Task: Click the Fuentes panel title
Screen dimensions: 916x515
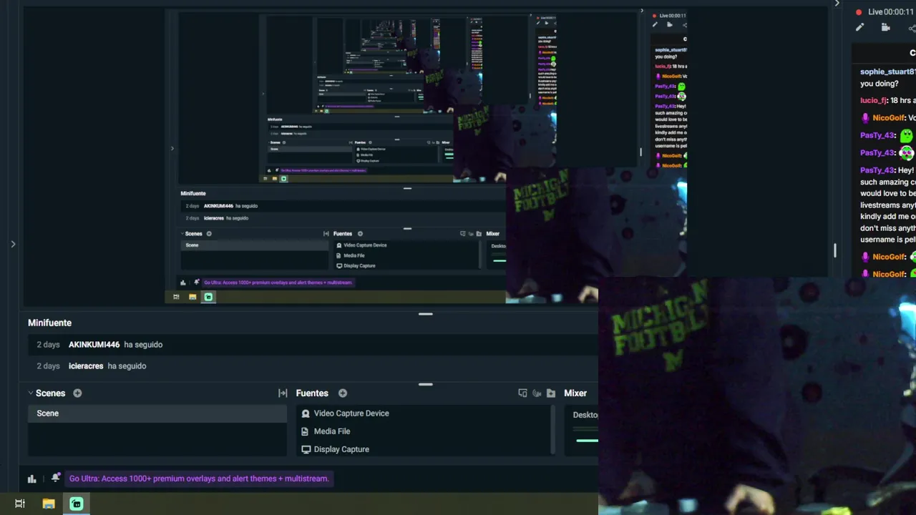Action: point(312,393)
